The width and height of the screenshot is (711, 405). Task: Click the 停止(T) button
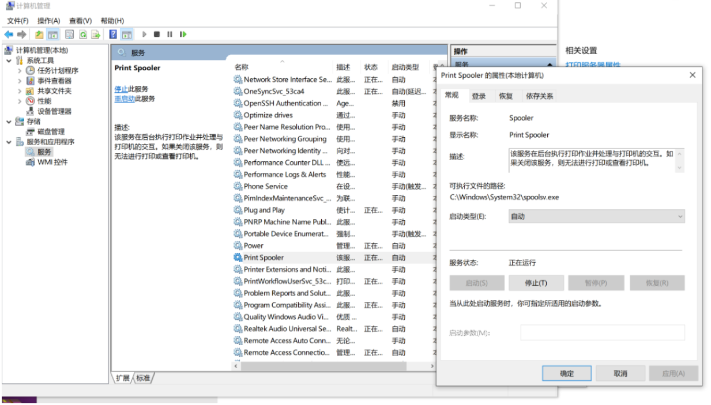pyautogui.click(x=536, y=283)
